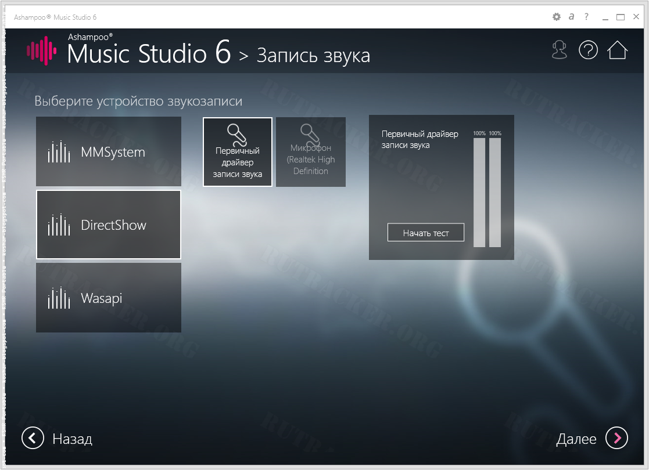Select the MMSystem audio driver tile

[x=109, y=152]
